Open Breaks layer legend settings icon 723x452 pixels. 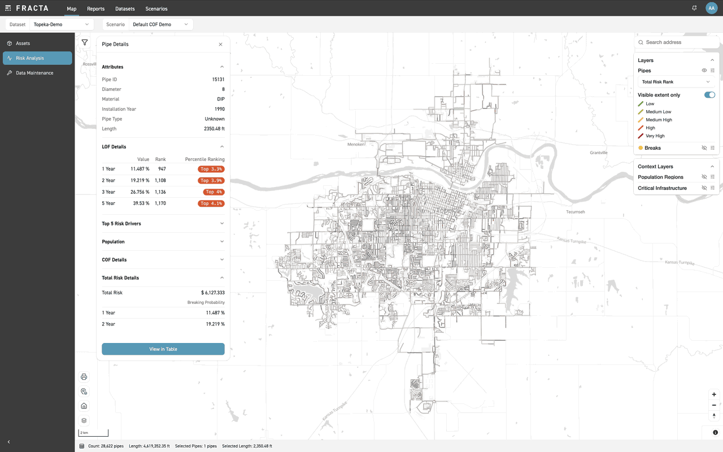pos(713,148)
